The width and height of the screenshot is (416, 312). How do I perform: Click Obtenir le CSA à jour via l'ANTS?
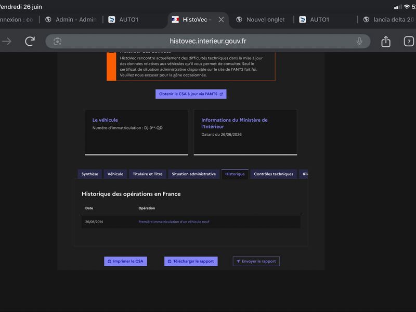click(191, 94)
